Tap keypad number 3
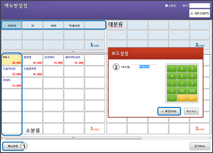 coord(192,83)
